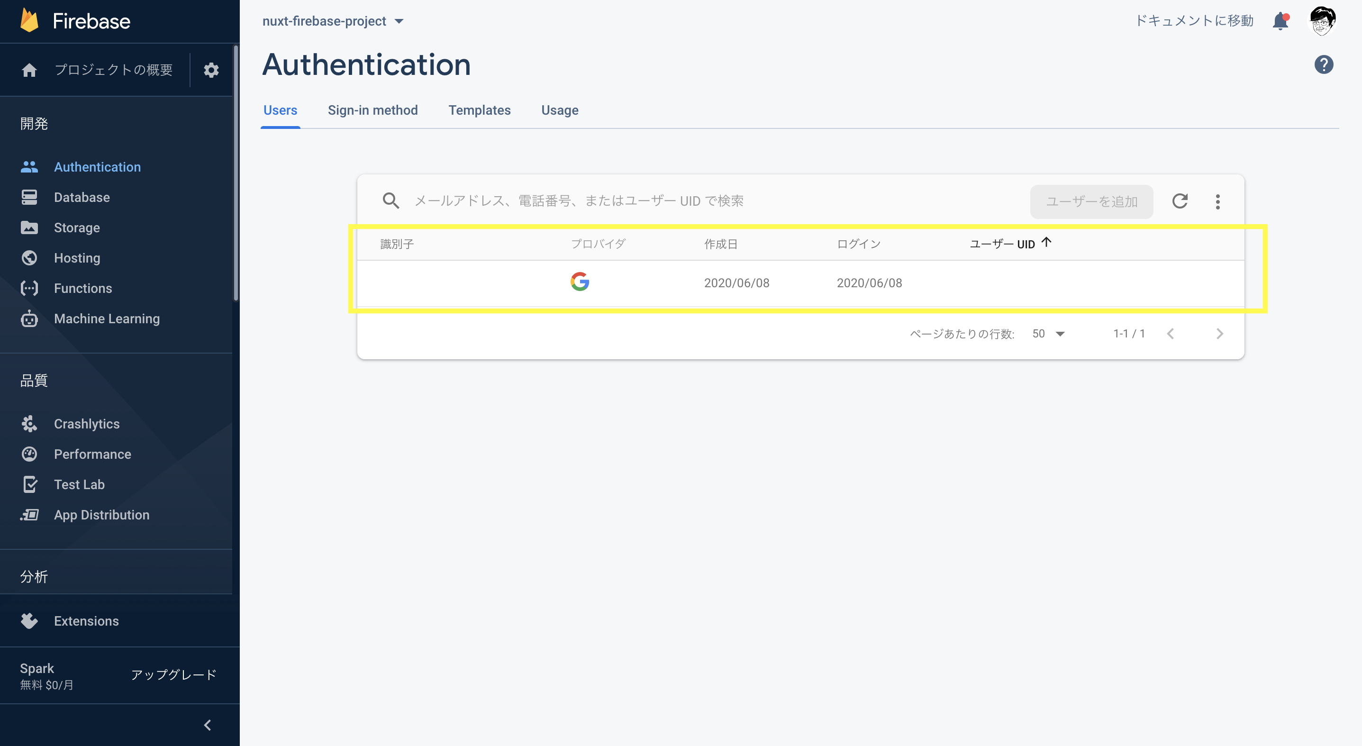
Task: Click the Extensions icon
Action: [29, 621]
